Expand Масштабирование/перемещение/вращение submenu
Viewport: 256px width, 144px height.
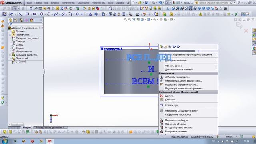188,54
